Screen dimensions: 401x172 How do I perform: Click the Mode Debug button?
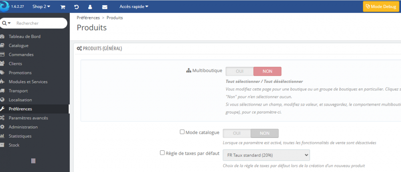point(381,7)
